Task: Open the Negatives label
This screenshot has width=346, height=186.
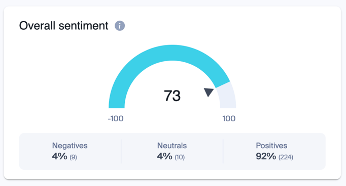Action: coord(70,146)
